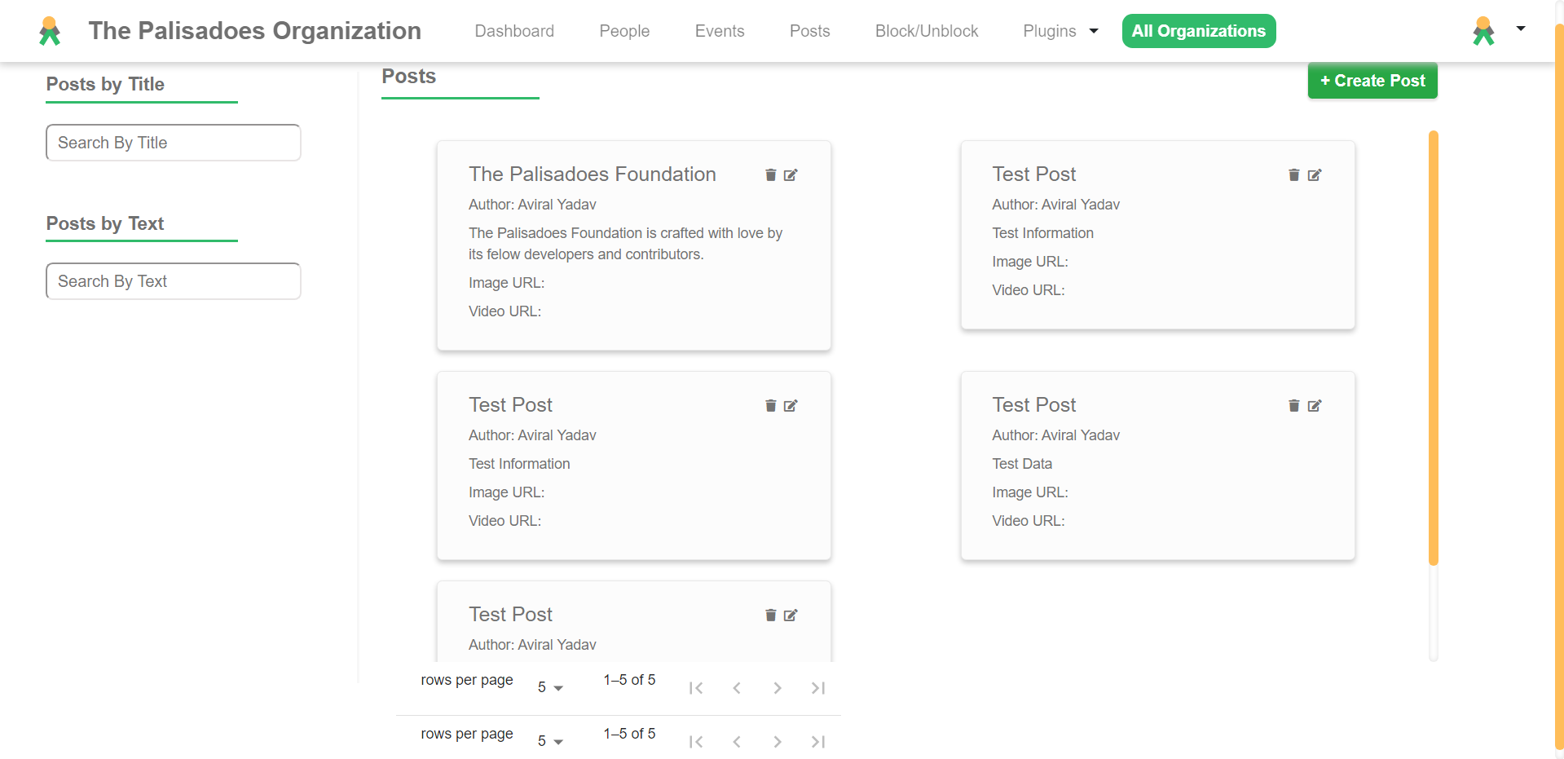Image resolution: width=1564 pixels, height=759 pixels.
Task: Open the Events section
Action: [x=720, y=31]
